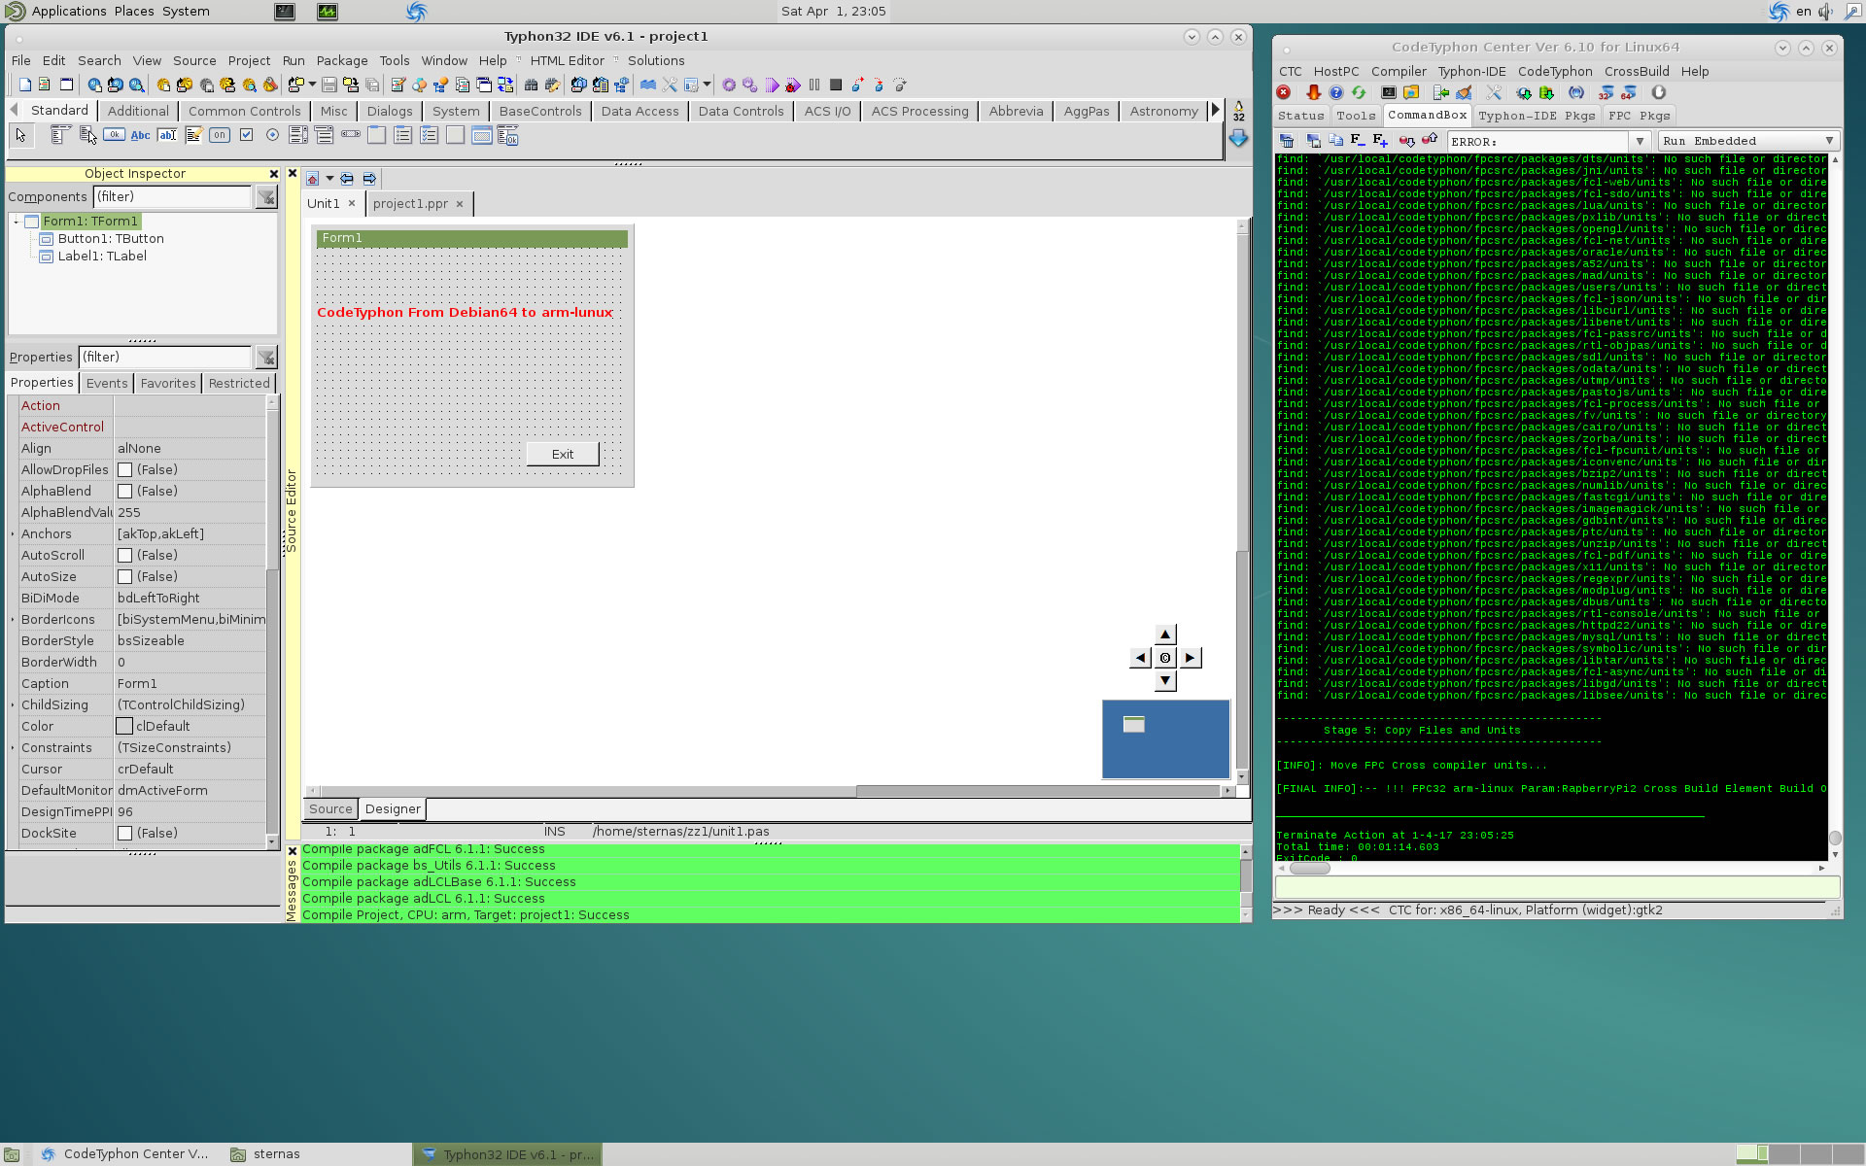Click the increase font F+ icon
This screenshot has width=1866, height=1166.
1380,141
